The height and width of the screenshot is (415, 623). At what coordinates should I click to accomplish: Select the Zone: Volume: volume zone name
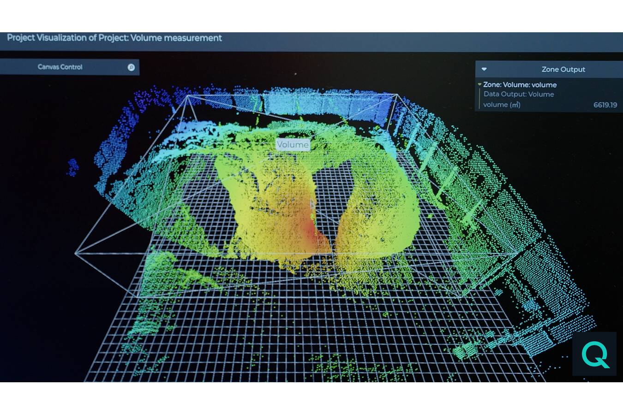coord(520,84)
